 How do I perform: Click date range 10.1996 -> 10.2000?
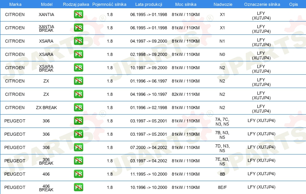pos(149,187)
